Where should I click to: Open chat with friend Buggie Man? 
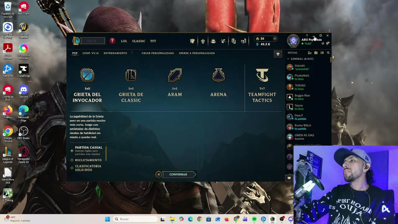coord(308,97)
